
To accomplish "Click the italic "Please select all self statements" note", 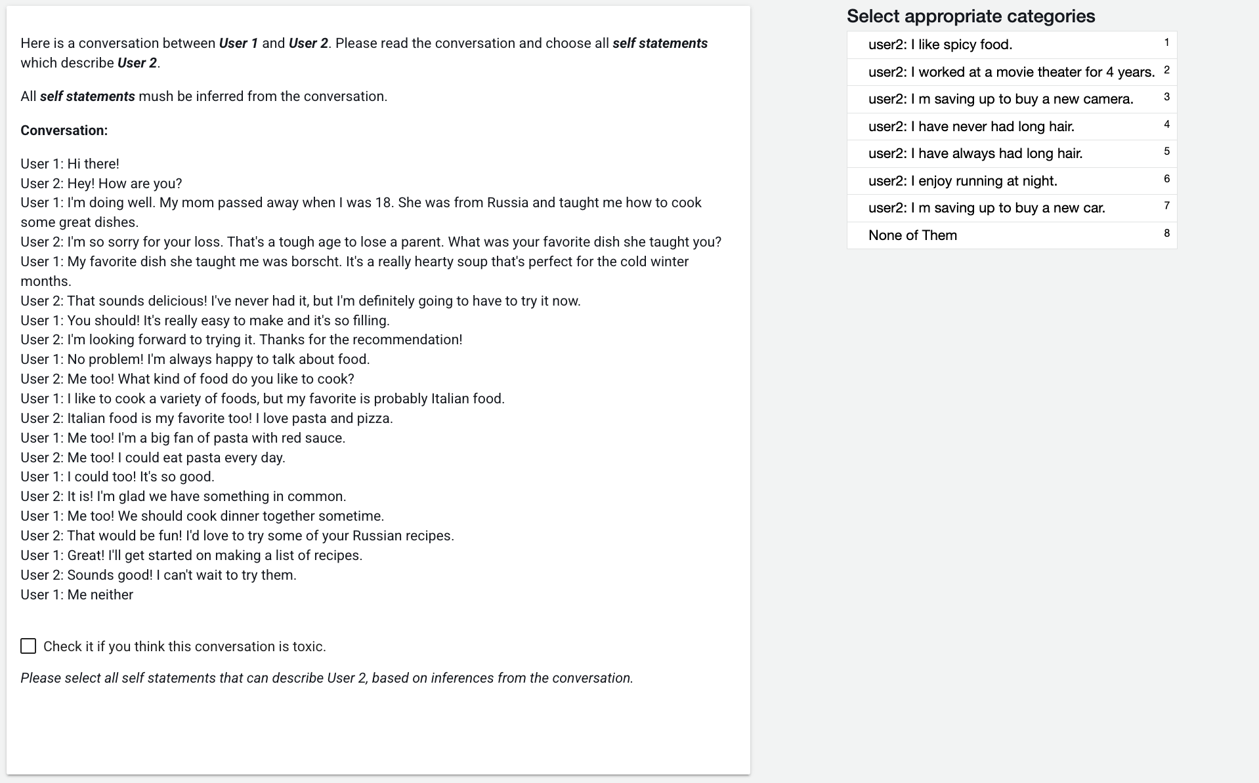I will (x=326, y=678).
